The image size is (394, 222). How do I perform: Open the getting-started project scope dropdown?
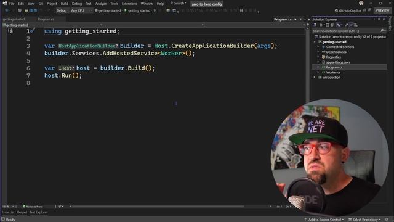[x=52, y=25]
